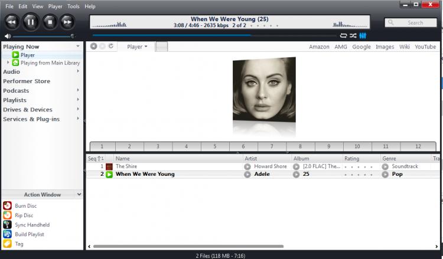The image size is (443, 259).
Task: Open the Amazon link
Action: tap(319, 47)
